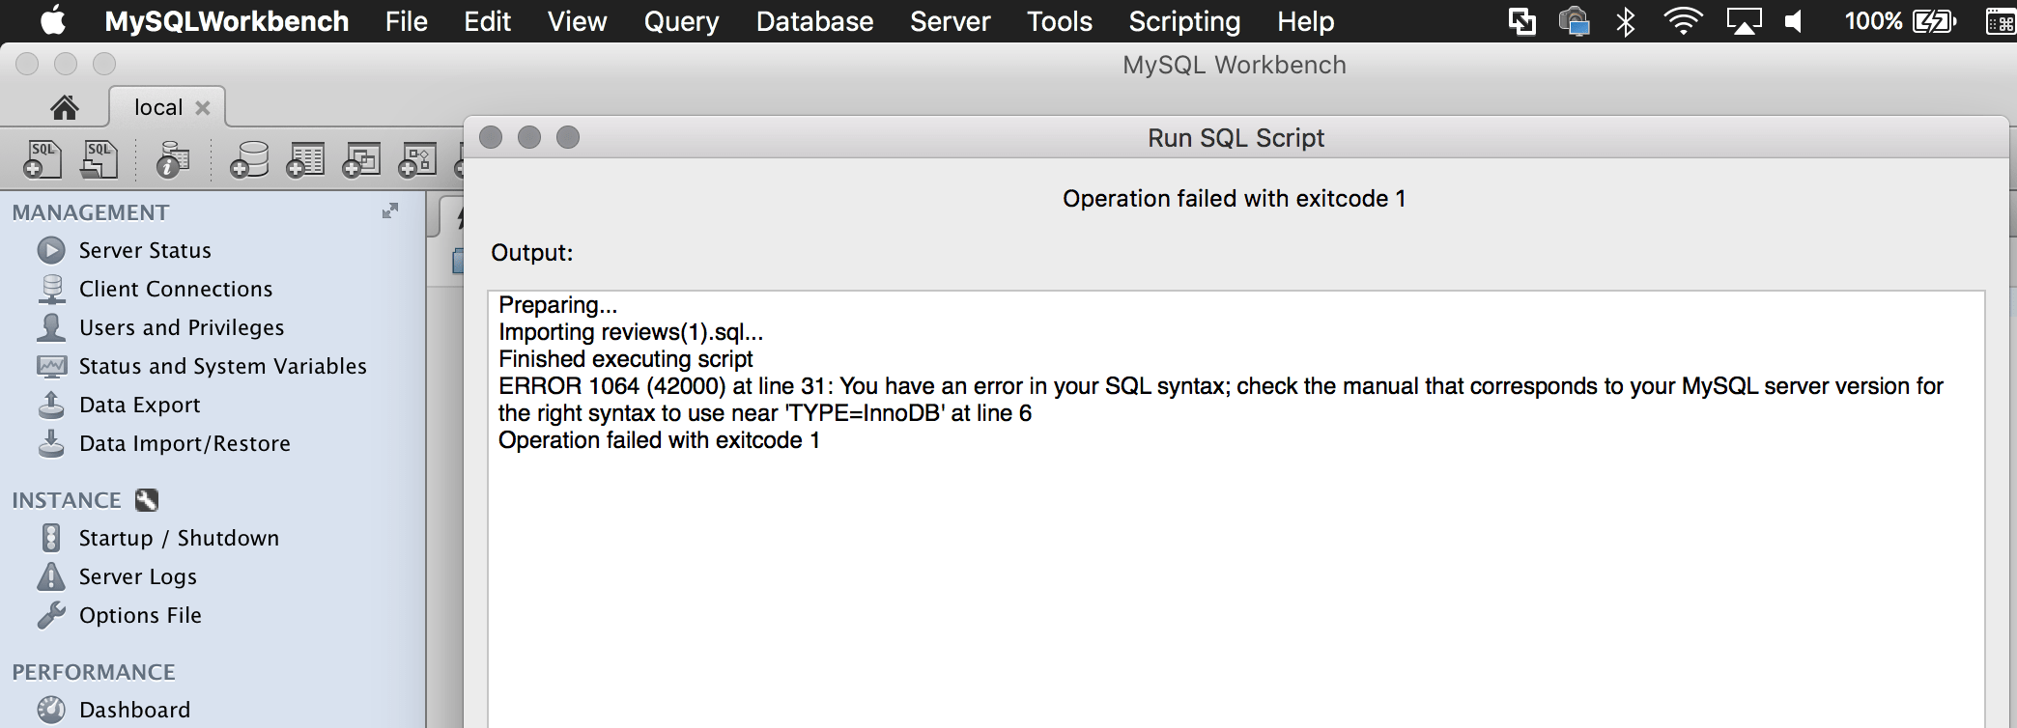
Task: Switch to the local connection tab
Action: tap(157, 106)
